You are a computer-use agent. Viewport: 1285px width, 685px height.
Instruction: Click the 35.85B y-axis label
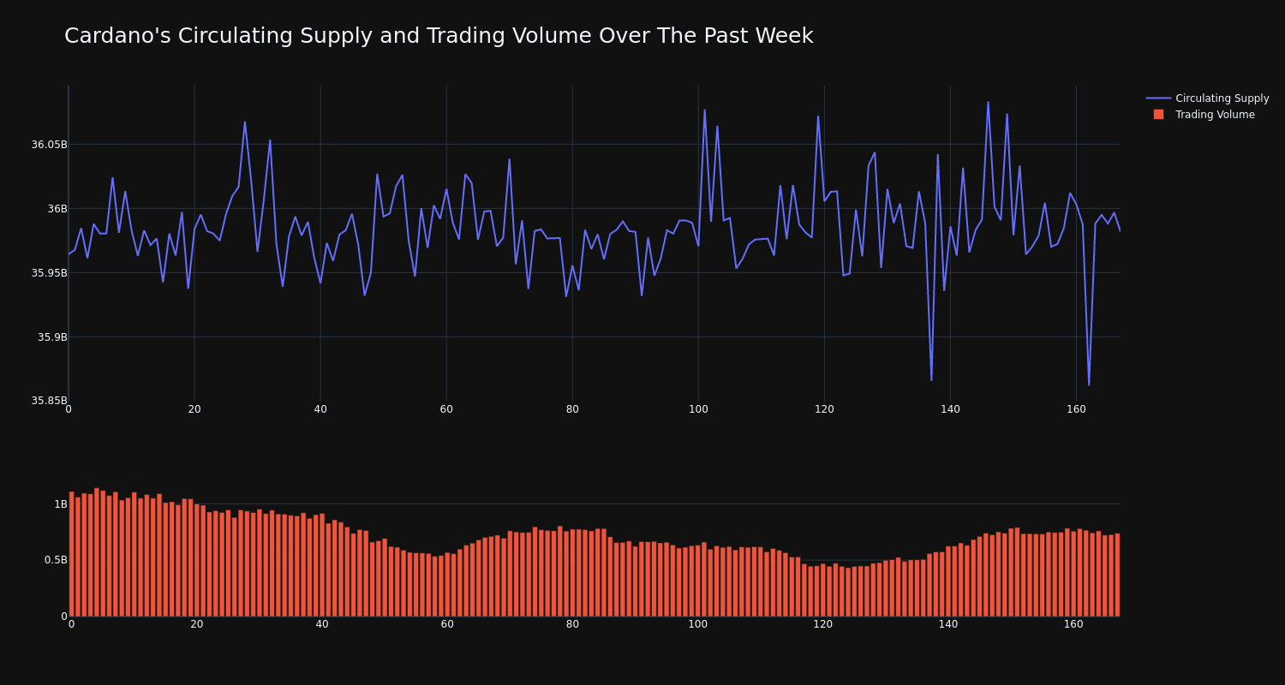click(49, 401)
